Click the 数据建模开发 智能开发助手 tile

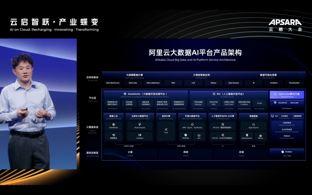(112, 103)
